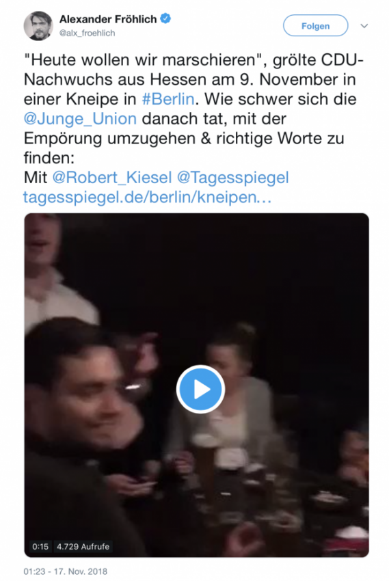Screen dimensions: 389x581
Task: Open the #Berlin hashtag
Action: point(167,99)
